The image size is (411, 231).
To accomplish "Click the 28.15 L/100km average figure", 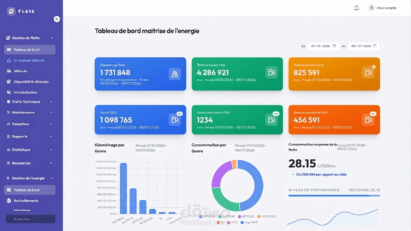I will click(x=312, y=164).
